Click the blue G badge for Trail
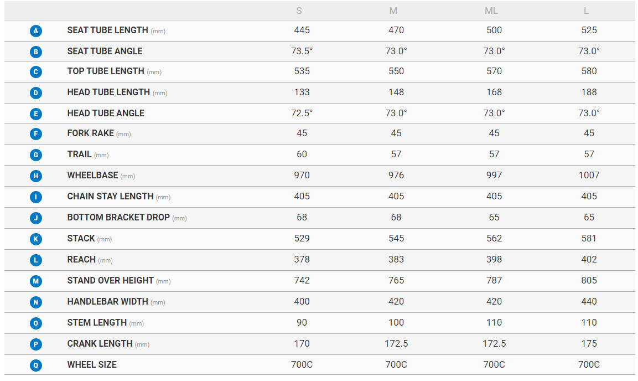638x381 pixels. [x=36, y=155]
